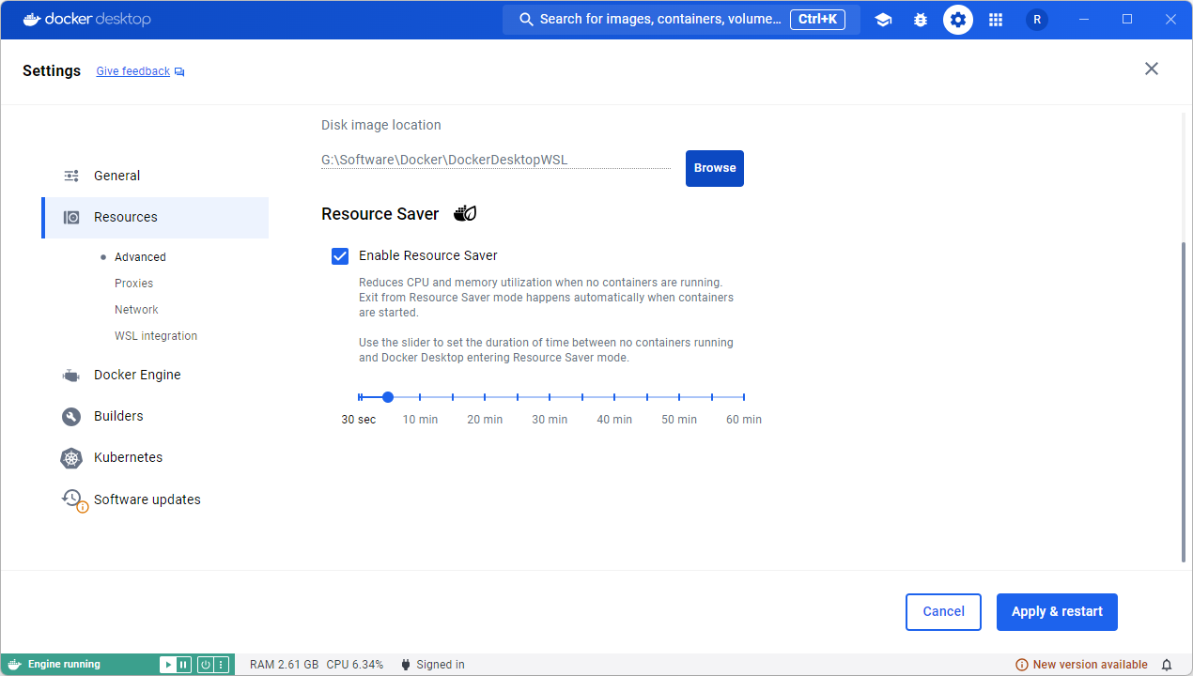The image size is (1193, 676).
Task: Open the General settings section
Action: [155, 176]
